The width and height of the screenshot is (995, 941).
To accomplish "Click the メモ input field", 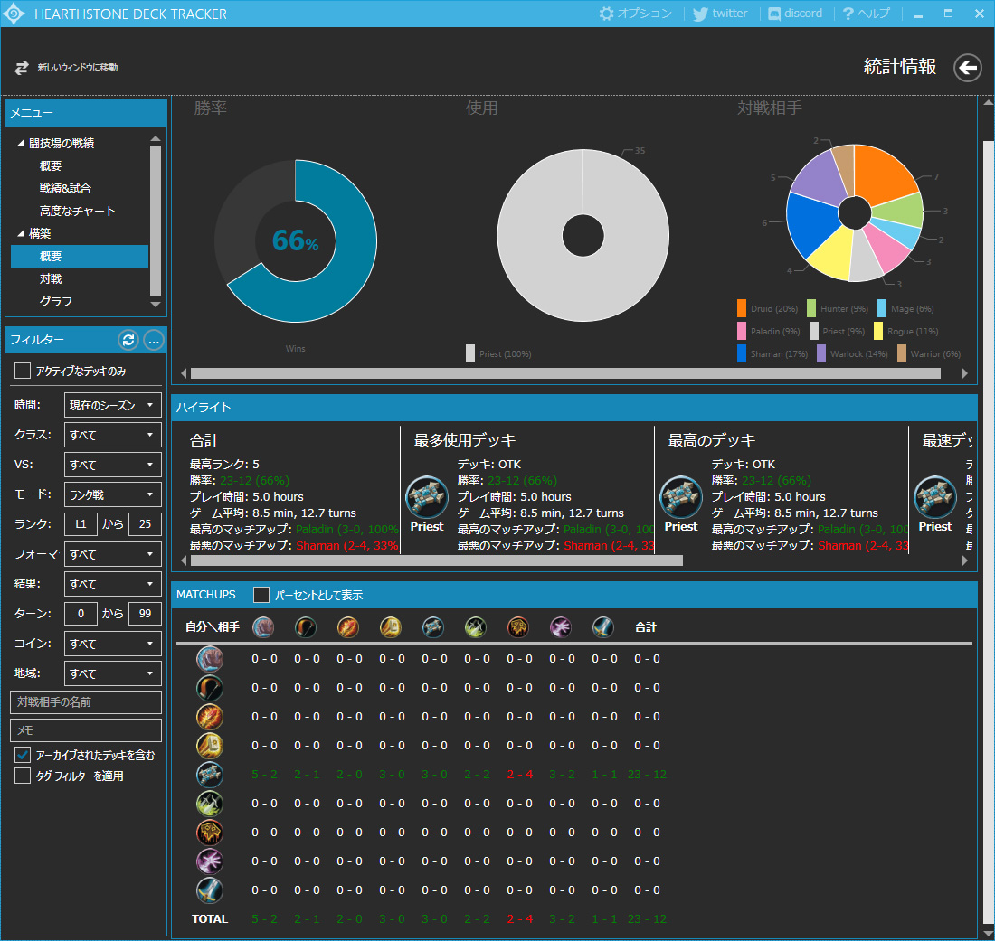I will (86, 730).
